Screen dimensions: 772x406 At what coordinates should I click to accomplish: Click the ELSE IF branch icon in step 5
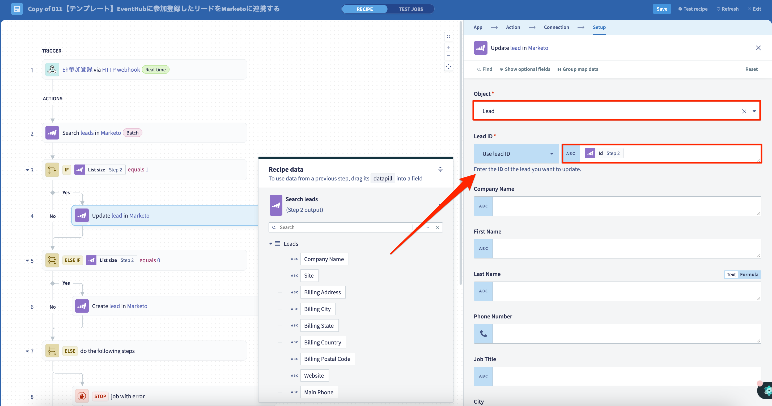coord(52,260)
